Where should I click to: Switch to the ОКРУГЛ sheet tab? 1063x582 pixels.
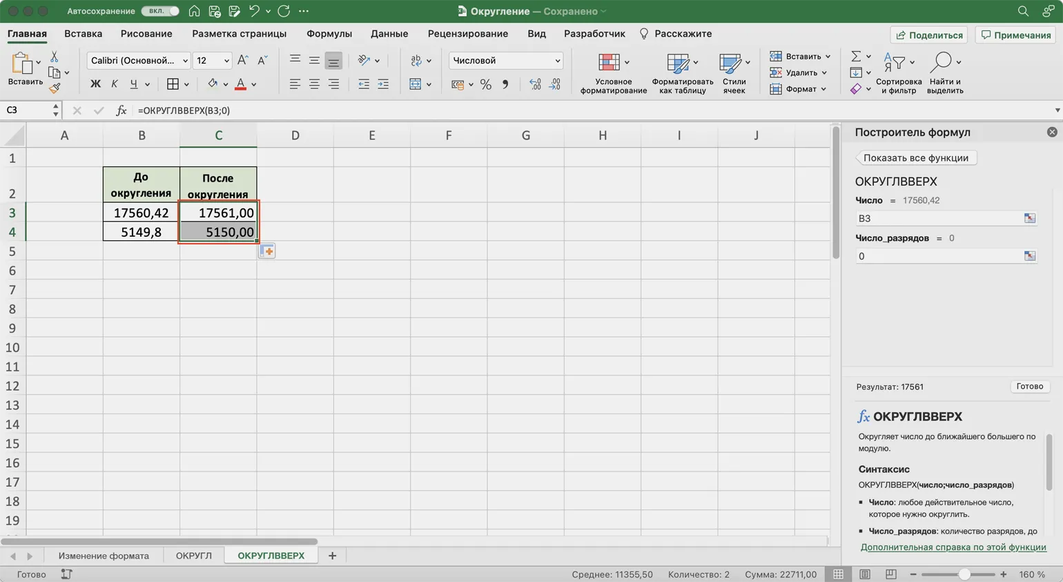(x=193, y=556)
